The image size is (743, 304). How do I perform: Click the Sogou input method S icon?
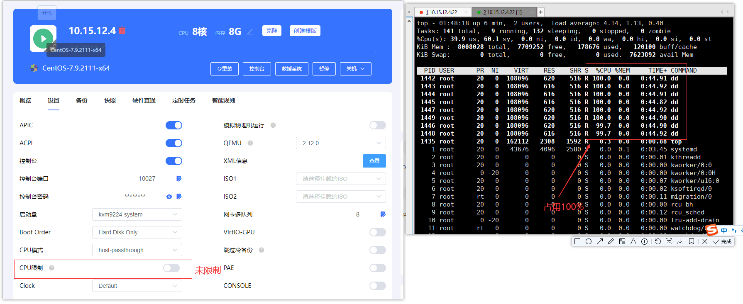tap(712, 229)
